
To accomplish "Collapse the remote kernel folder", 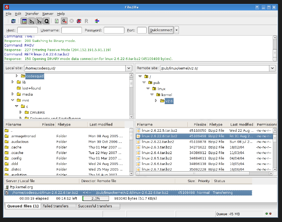I will pos(152,94).
